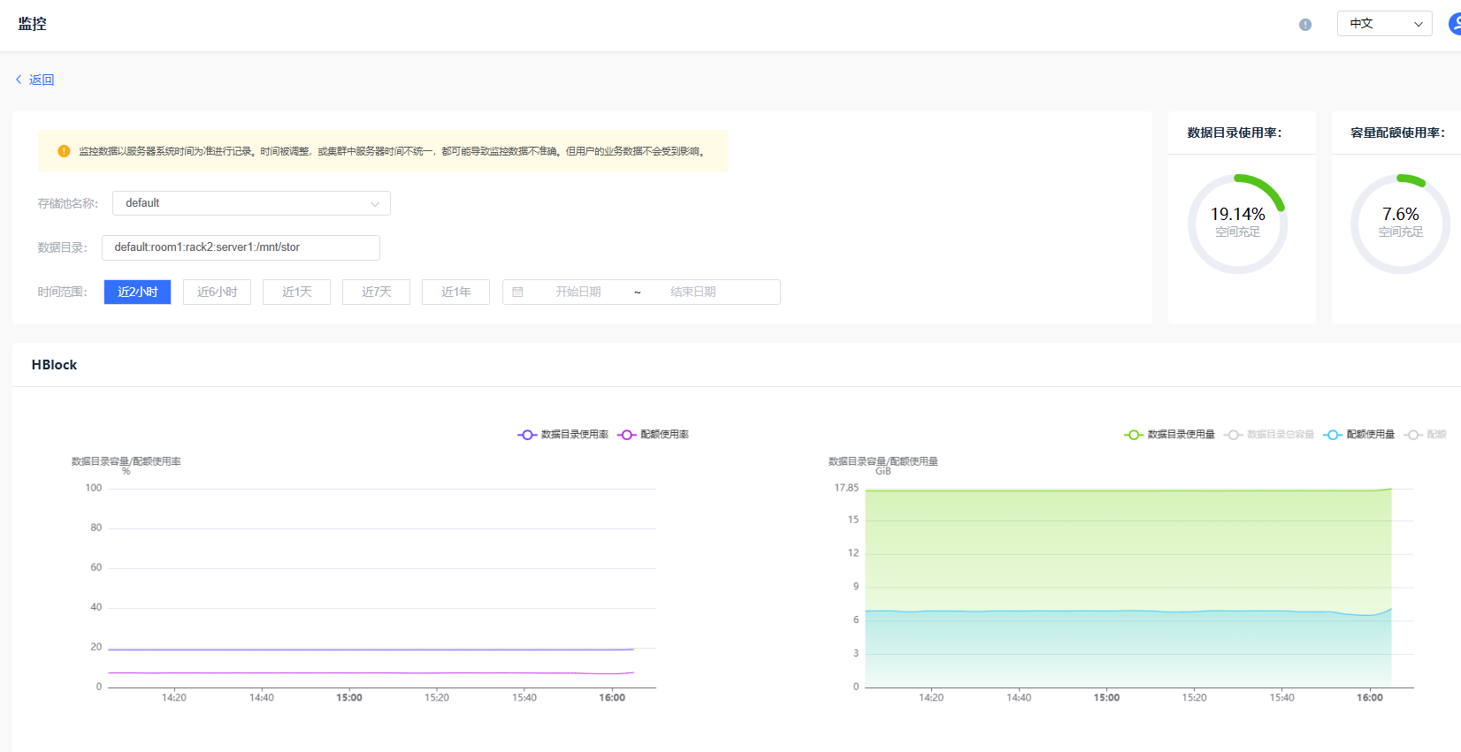
Task: Click the calendar icon in date picker
Action: 518,292
